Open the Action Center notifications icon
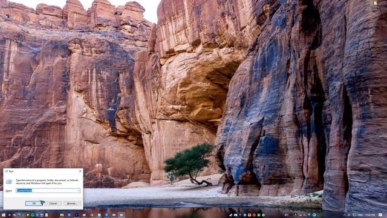 pyautogui.click(x=380, y=215)
